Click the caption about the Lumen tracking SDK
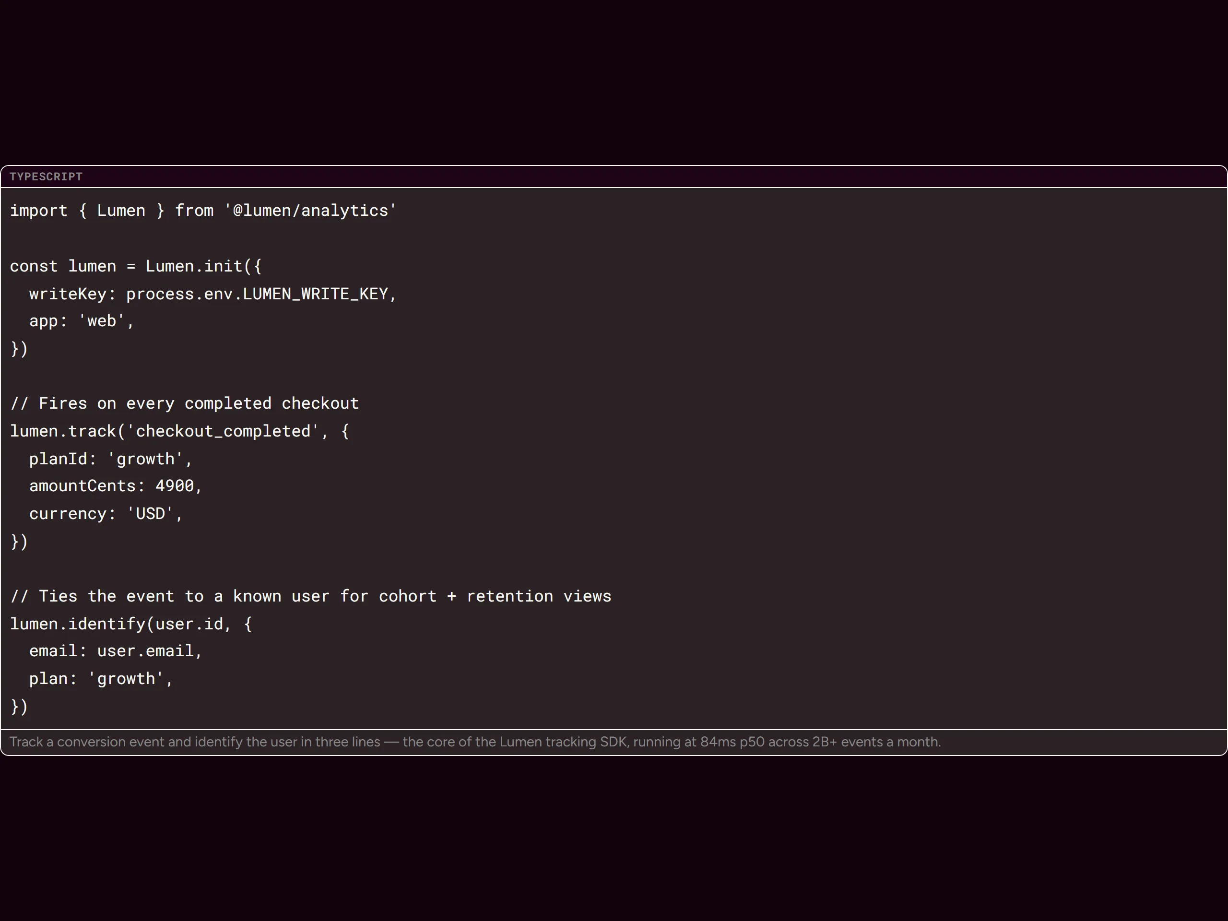1228x921 pixels. click(475, 742)
